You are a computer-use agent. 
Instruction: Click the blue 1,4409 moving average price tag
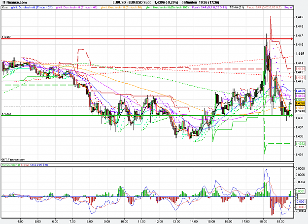pos(300,91)
